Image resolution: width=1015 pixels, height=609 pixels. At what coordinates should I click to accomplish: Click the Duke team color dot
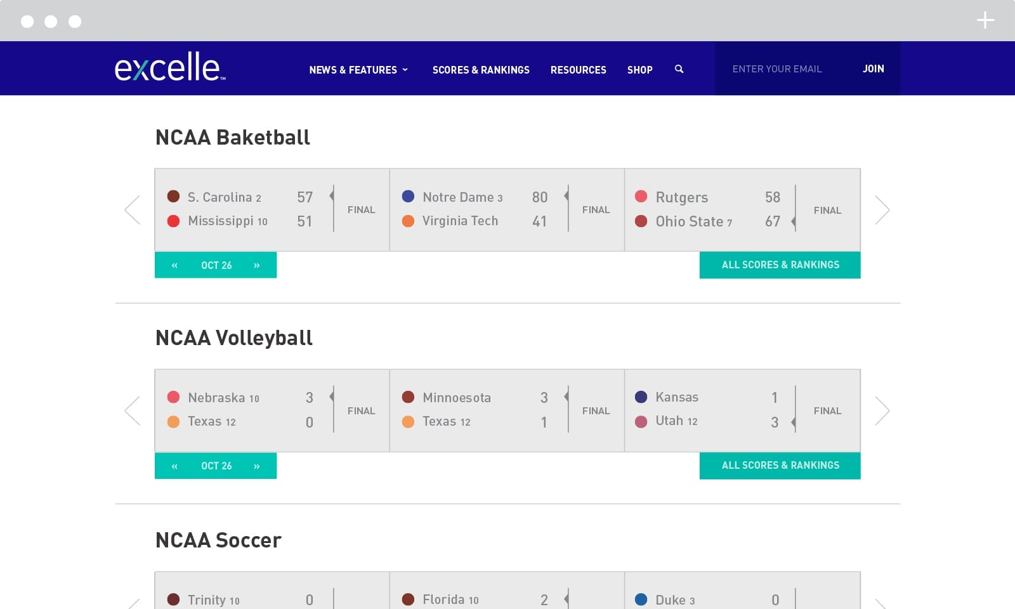(641, 599)
